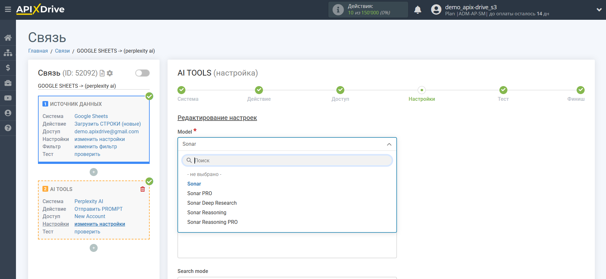Click изменить фильтр link in source block
606x279 pixels.
coord(96,147)
